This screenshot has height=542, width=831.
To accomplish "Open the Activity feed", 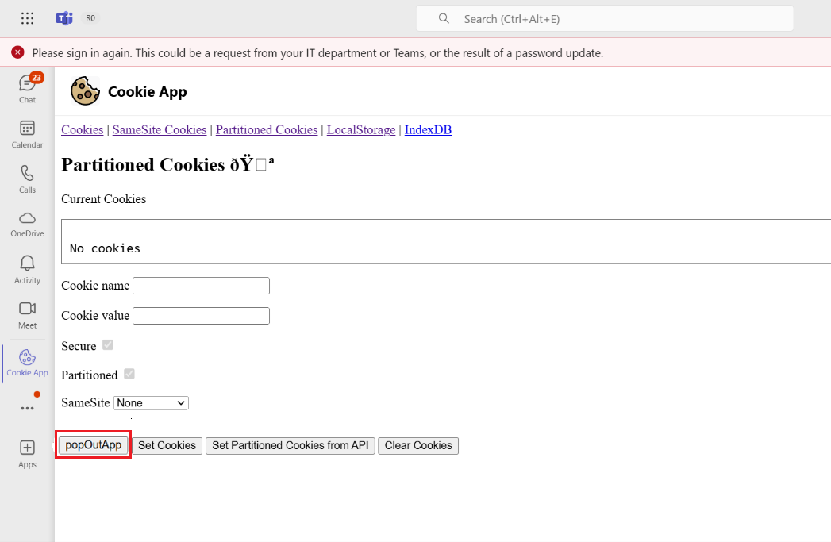I will [x=27, y=268].
